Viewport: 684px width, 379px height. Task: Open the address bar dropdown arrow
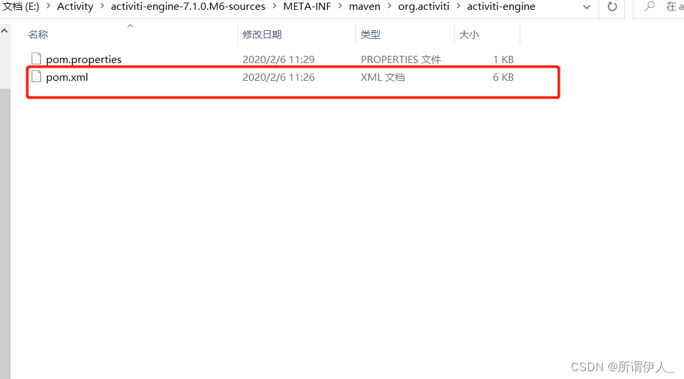coord(587,7)
